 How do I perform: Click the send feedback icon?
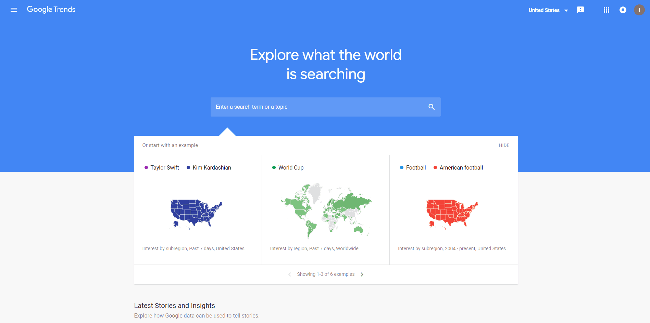[580, 10]
